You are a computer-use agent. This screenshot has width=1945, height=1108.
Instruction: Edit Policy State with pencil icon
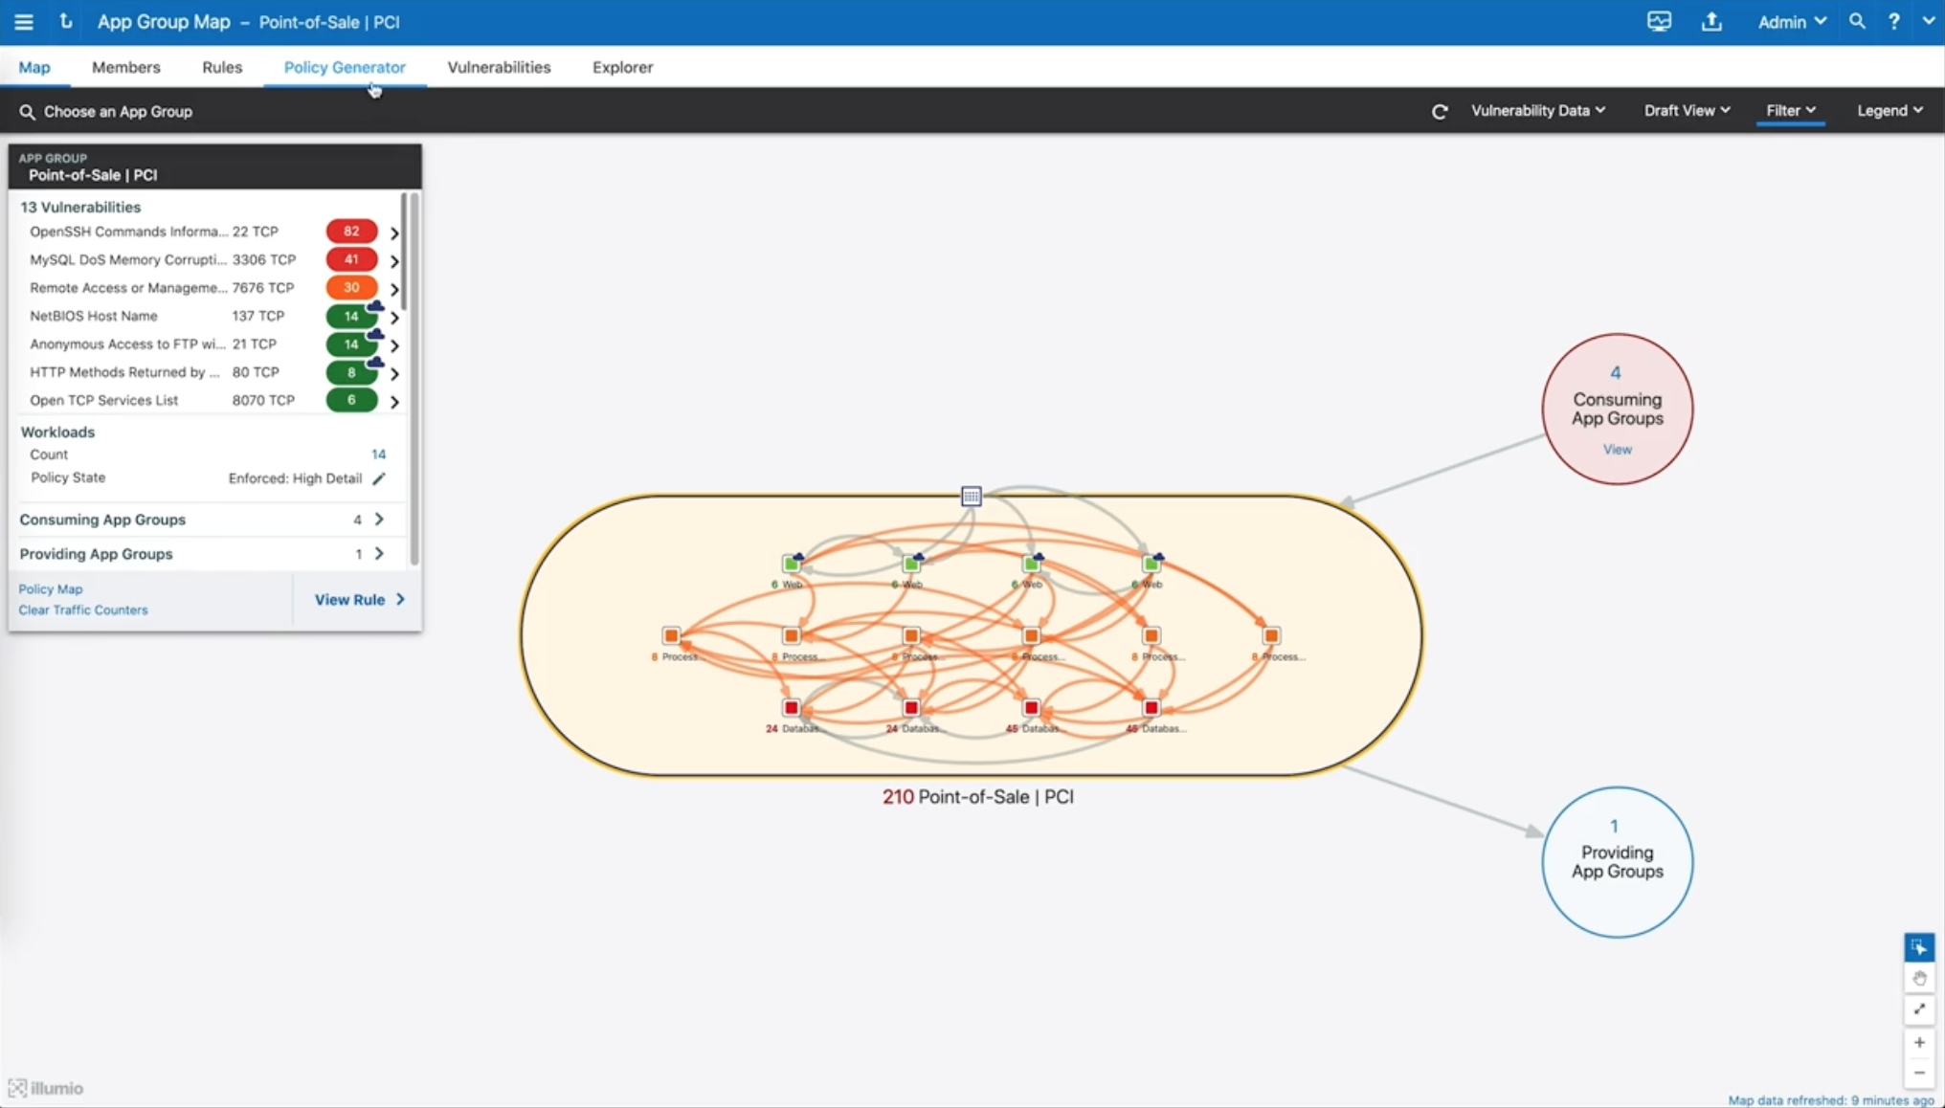click(x=379, y=478)
